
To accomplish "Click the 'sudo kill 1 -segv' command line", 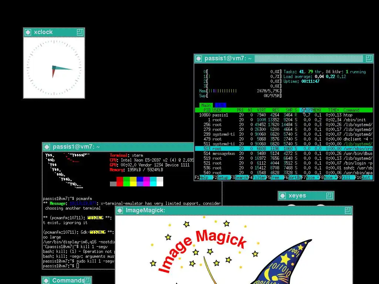I will [x=78, y=261].
